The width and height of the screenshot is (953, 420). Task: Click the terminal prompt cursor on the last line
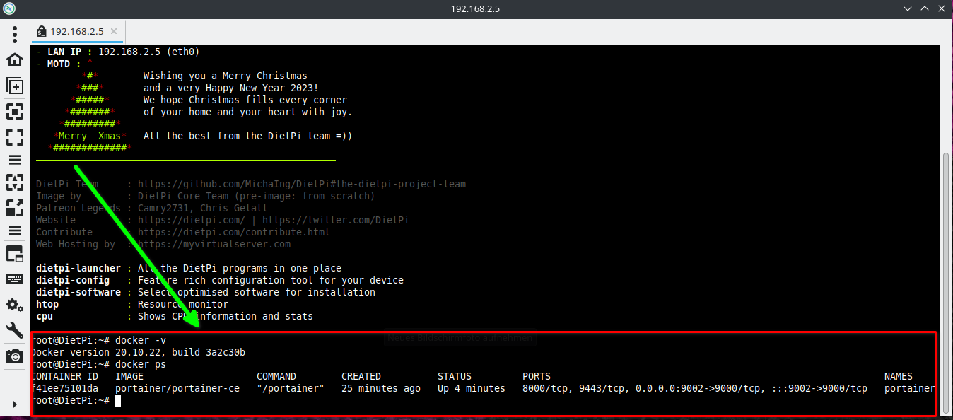coord(119,400)
